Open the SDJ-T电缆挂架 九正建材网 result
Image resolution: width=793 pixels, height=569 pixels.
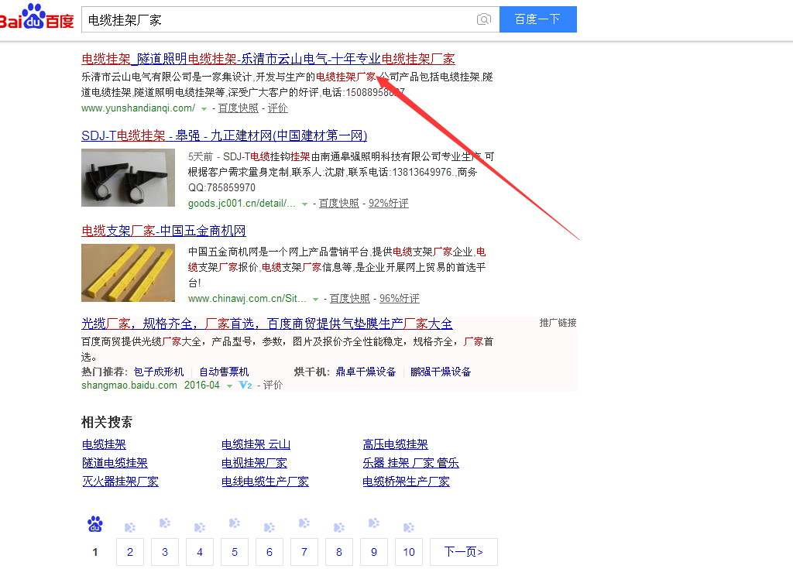pos(224,135)
